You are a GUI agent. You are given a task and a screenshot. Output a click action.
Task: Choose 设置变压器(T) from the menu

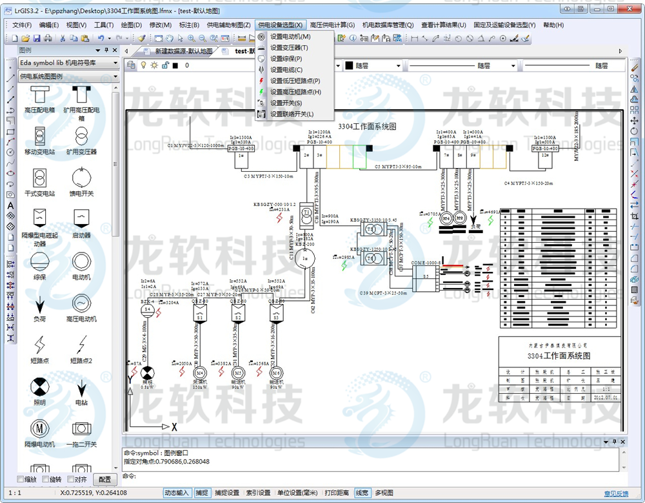click(289, 48)
